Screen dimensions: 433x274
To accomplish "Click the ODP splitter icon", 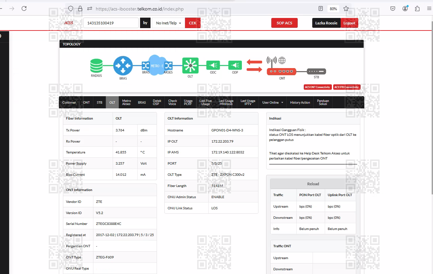I will click(x=235, y=65).
